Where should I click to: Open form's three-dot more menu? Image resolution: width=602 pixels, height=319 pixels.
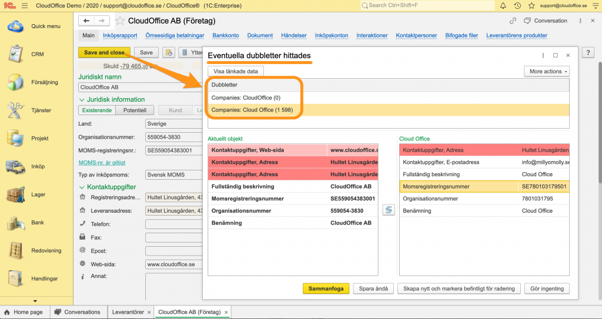pyautogui.click(x=580, y=21)
